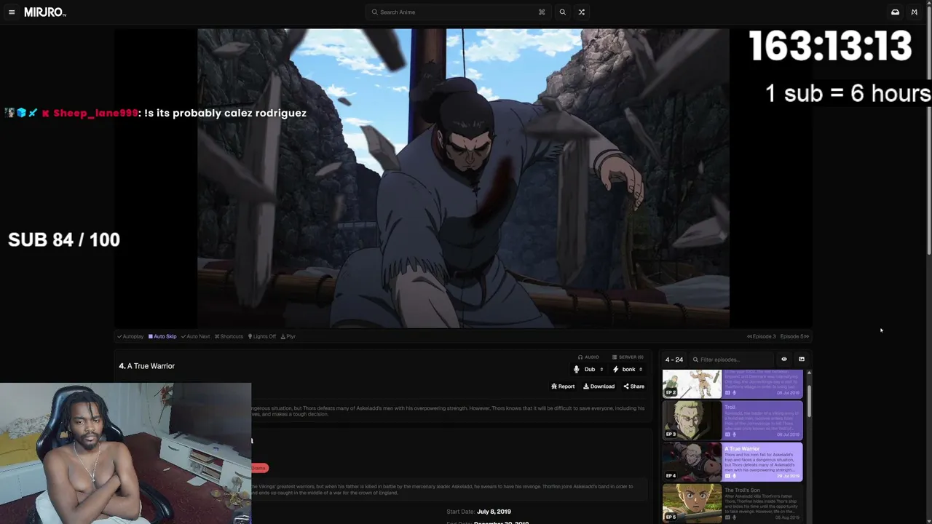This screenshot has height=524, width=932.
Task: Open the bonk server dropdown
Action: click(628, 369)
